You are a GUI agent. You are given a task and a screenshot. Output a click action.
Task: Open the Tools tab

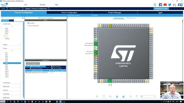pos(160,13)
